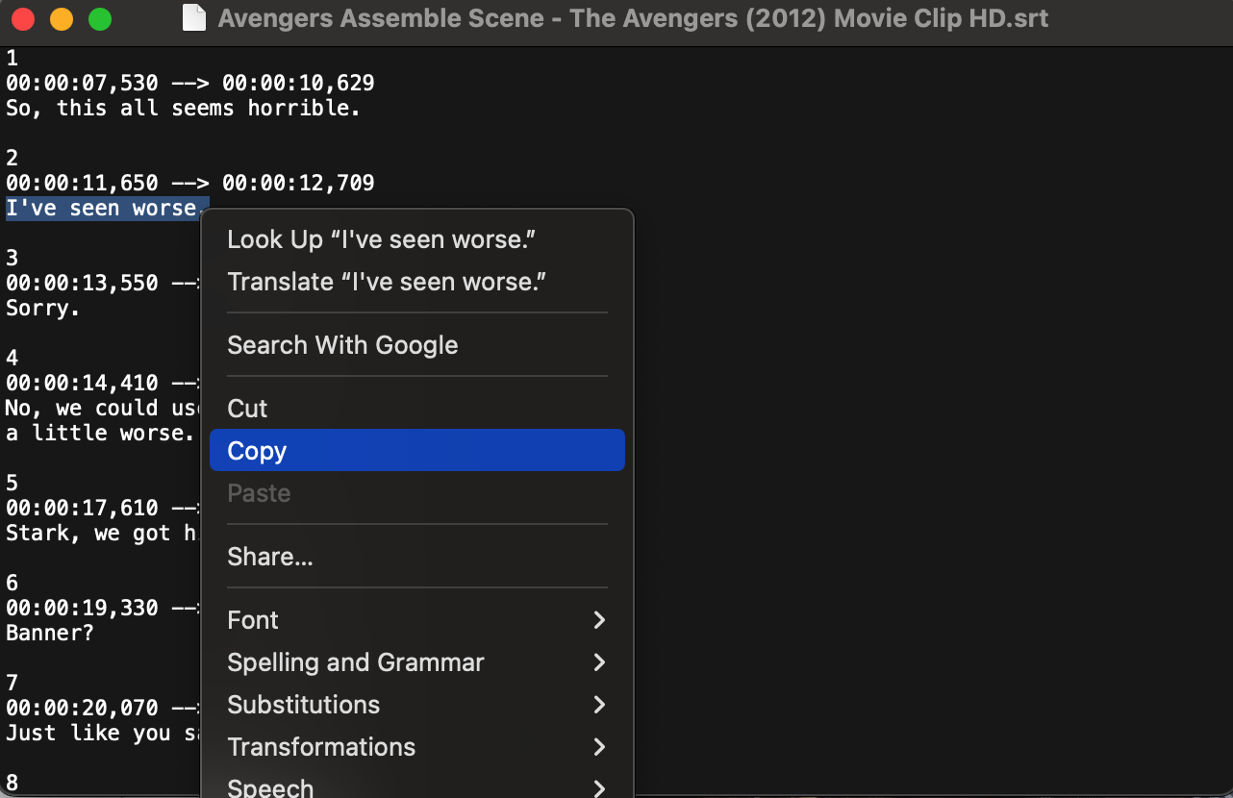Screen dimensions: 1233x798
Task: Click the yellow minimize window button
Action: point(62,18)
